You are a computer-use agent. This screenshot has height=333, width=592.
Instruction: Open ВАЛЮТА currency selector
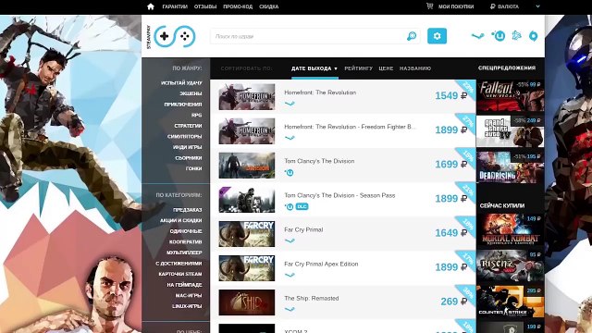click(x=508, y=6)
